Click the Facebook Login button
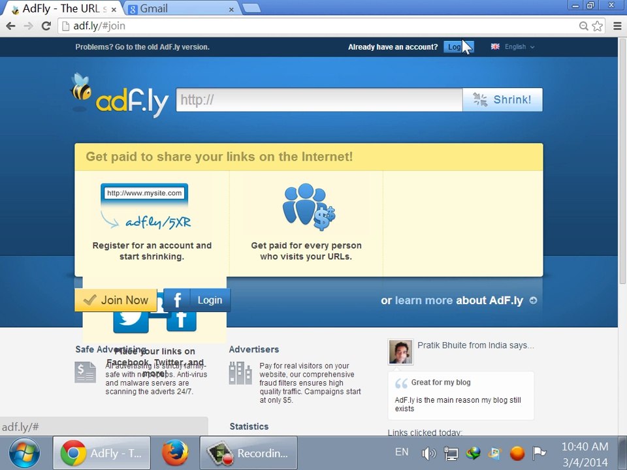The width and height of the screenshot is (627, 470). pyautogui.click(x=197, y=300)
